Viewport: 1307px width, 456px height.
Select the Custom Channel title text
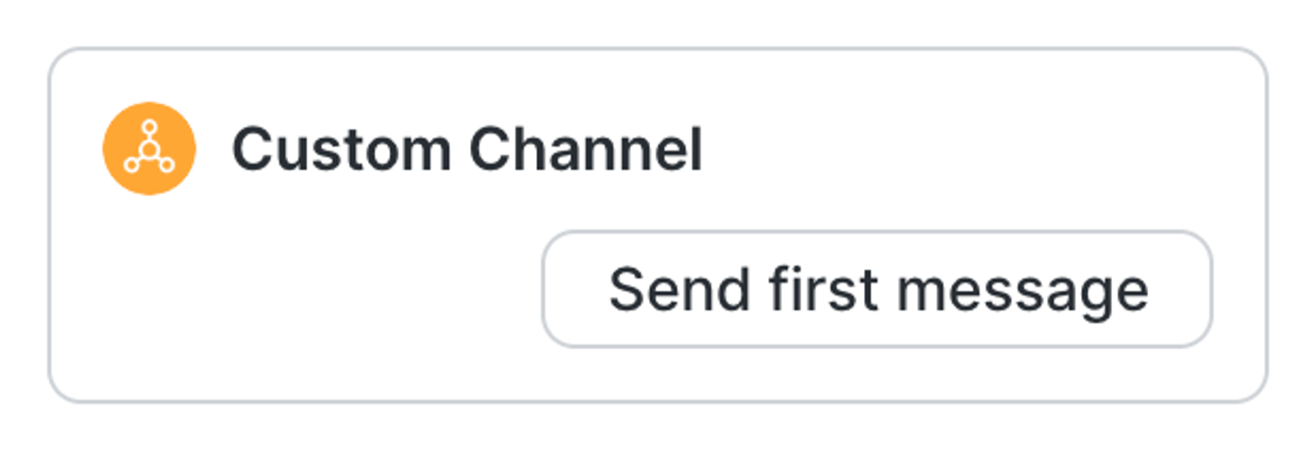(467, 150)
